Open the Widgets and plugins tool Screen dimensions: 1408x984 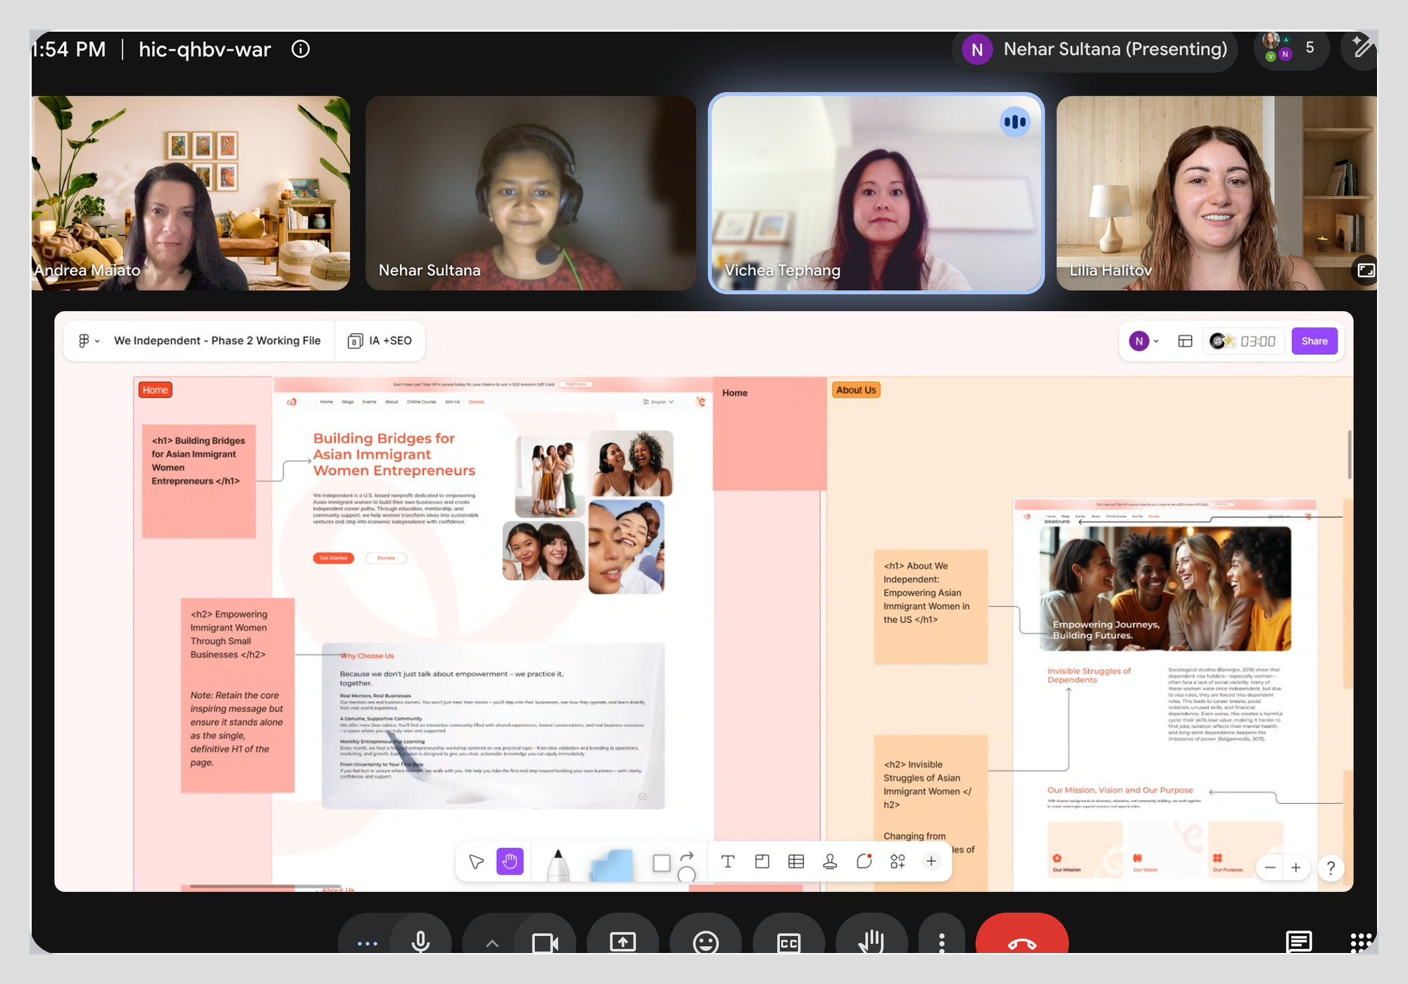pyautogui.click(x=898, y=862)
